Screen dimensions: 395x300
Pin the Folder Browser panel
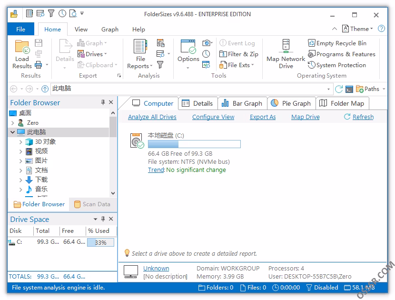103,102
